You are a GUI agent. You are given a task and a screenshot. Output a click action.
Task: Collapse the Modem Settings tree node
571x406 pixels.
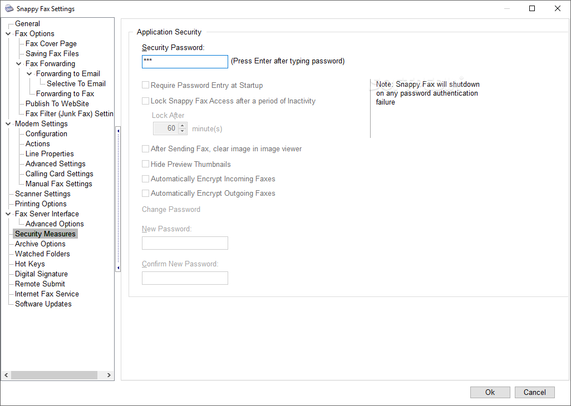pos(8,123)
